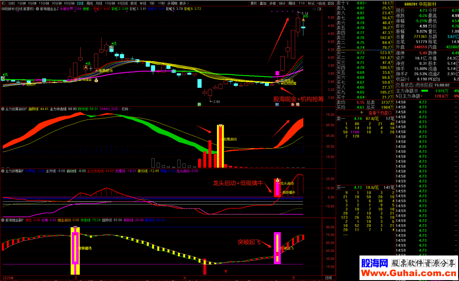Collapse the 主力锁筹副F indicator panel

[x=3, y=171]
